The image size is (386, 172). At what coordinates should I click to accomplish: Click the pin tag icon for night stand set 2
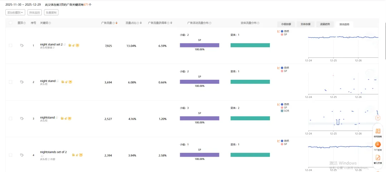(22, 45)
